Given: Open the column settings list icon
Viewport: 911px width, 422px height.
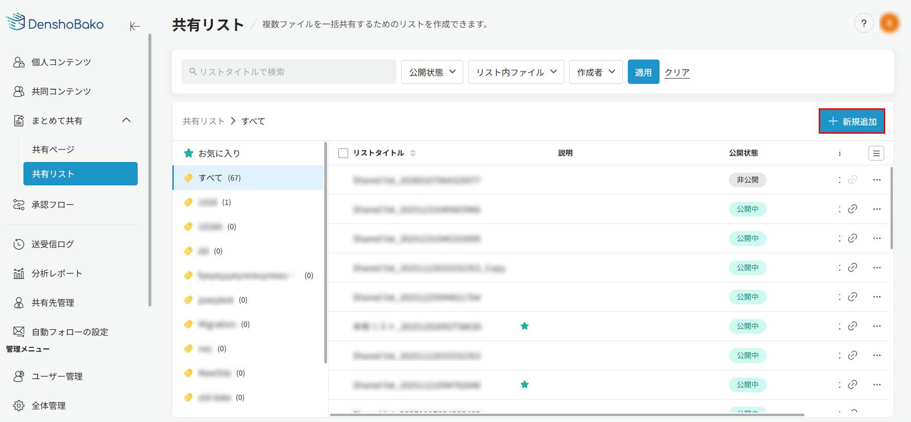Looking at the screenshot, I should [x=876, y=153].
